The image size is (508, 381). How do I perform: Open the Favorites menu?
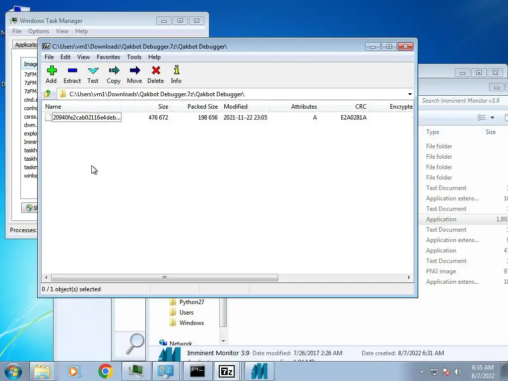coord(108,57)
